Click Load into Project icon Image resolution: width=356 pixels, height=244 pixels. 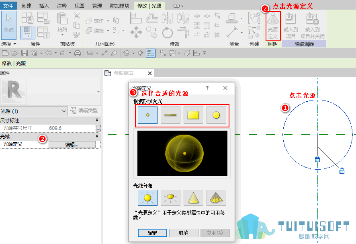(x=291, y=26)
